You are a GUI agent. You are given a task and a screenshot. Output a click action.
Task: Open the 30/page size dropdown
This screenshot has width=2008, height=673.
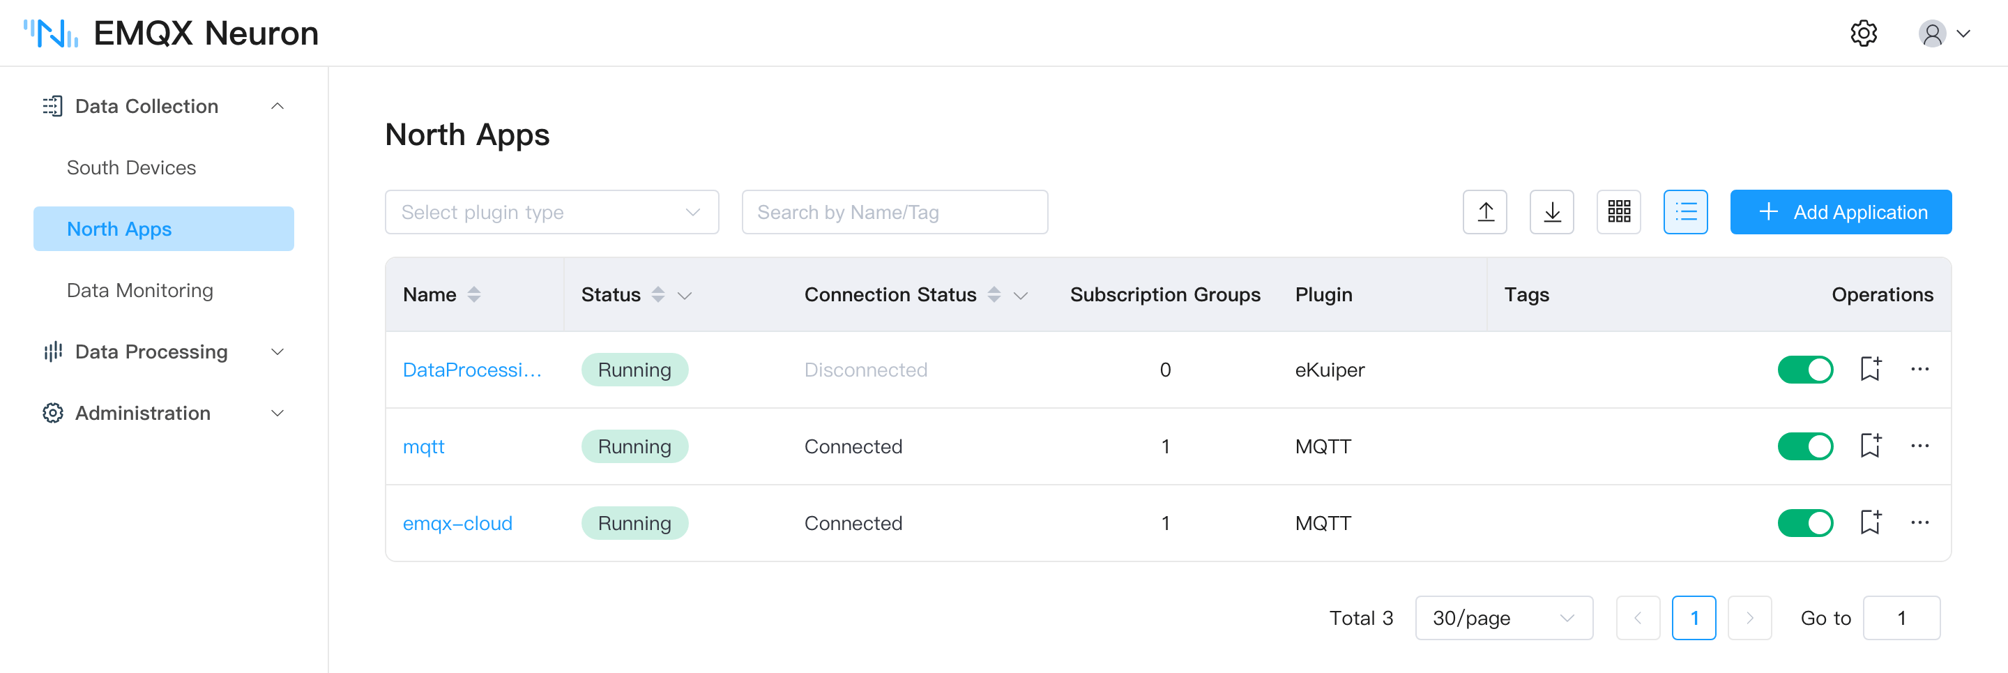(1504, 619)
